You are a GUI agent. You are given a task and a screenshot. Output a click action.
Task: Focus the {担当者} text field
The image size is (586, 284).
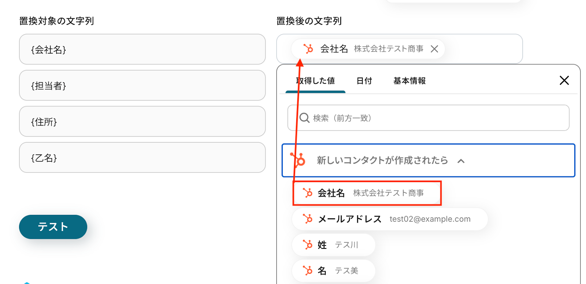[142, 85]
